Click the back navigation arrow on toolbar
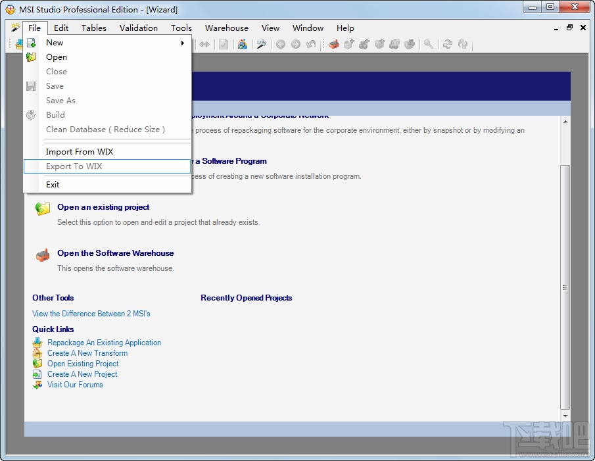Viewport: 595px width, 461px height. click(x=281, y=44)
